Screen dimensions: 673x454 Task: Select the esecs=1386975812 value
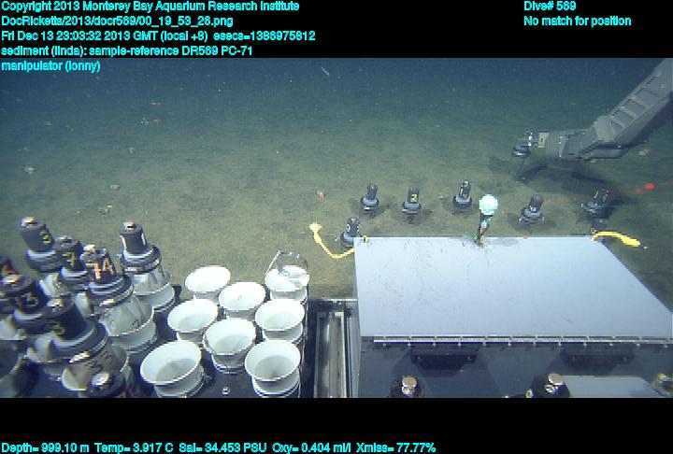(264, 35)
